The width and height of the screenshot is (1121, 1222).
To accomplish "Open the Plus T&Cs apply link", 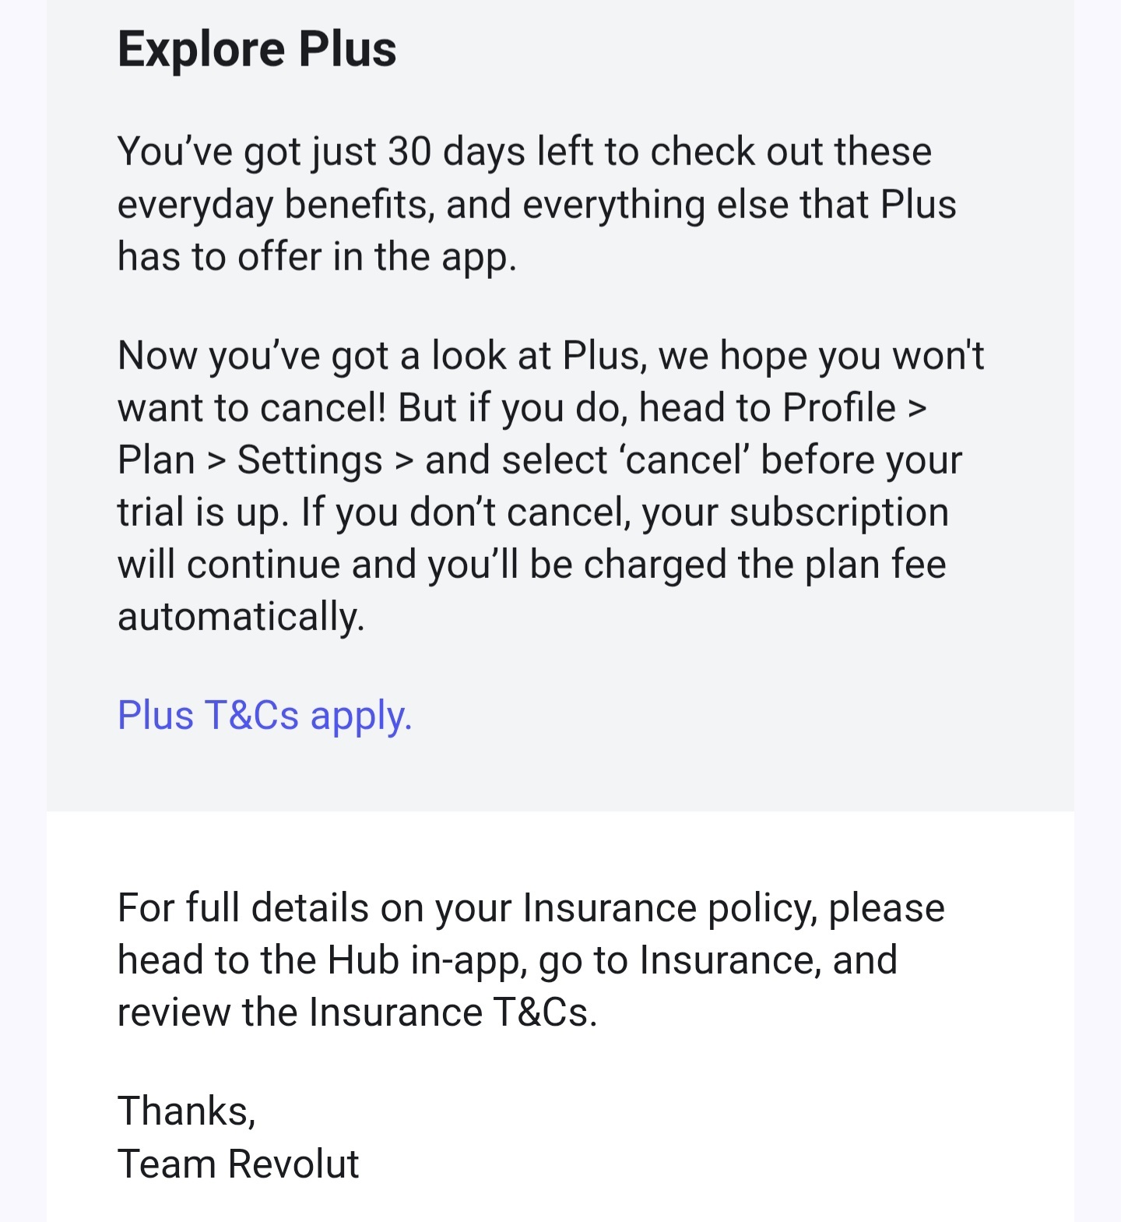I will 264,715.
